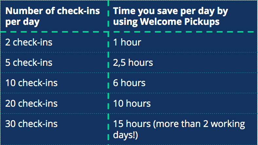The height and width of the screenshot is (145, 258).
Task: Click the "5 check-ins" cell
Action: [29, 62]
